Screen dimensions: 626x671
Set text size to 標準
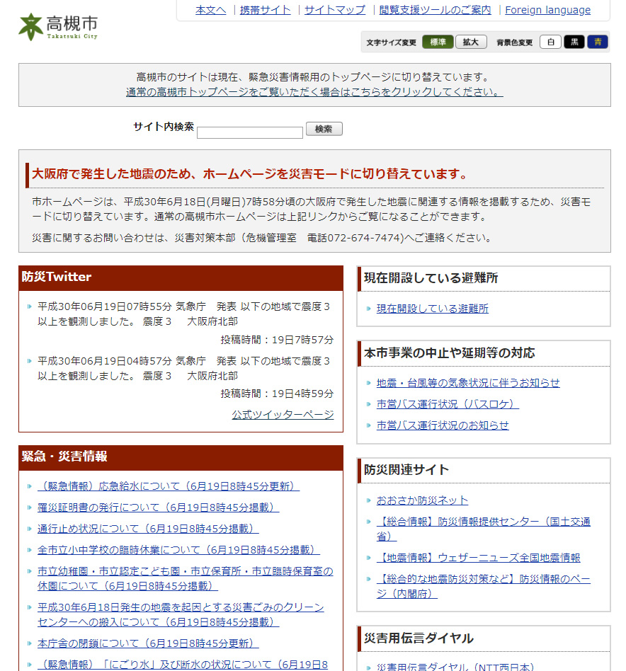tap(438, 42)
